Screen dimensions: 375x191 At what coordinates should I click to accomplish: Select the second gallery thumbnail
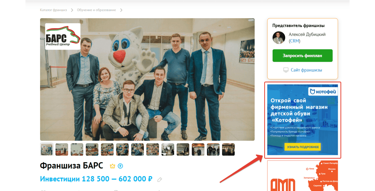pyautogui.click(x=62, y=149)
